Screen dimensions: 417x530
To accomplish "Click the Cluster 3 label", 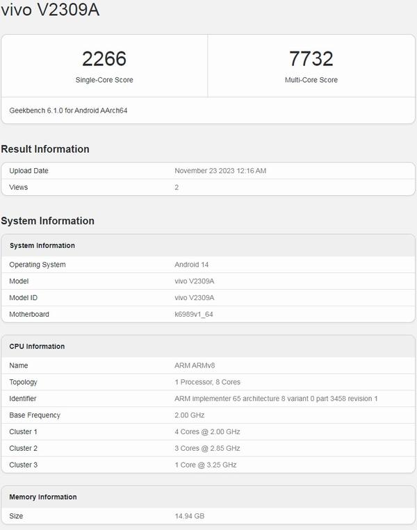I will (x=24, y=465).
